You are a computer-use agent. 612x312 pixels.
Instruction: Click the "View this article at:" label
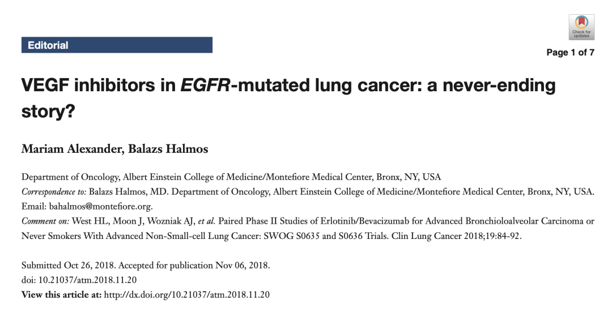(61, 294)
